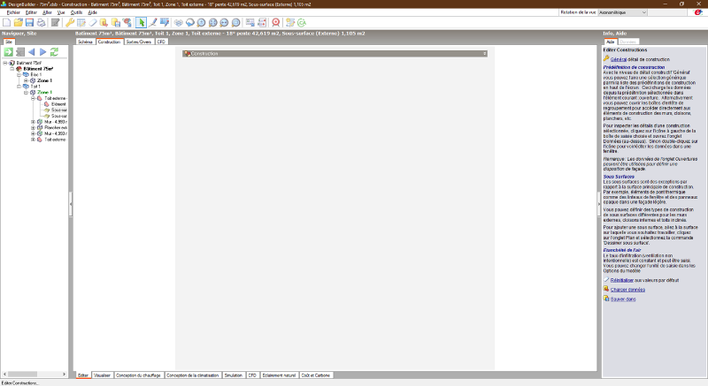Switch to the Simulation tab

coord(234,375)
